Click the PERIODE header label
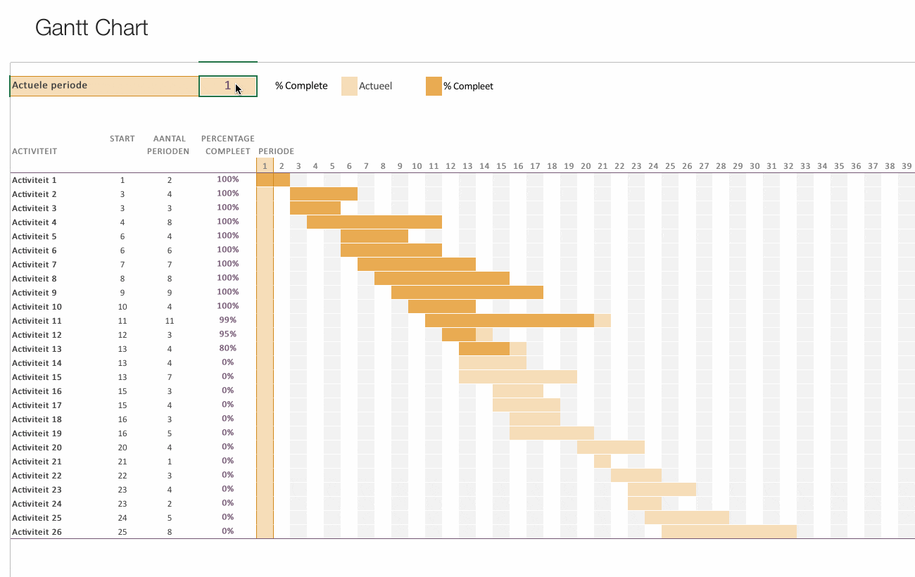This screenshot has width=915, height=577. [276, 151]
